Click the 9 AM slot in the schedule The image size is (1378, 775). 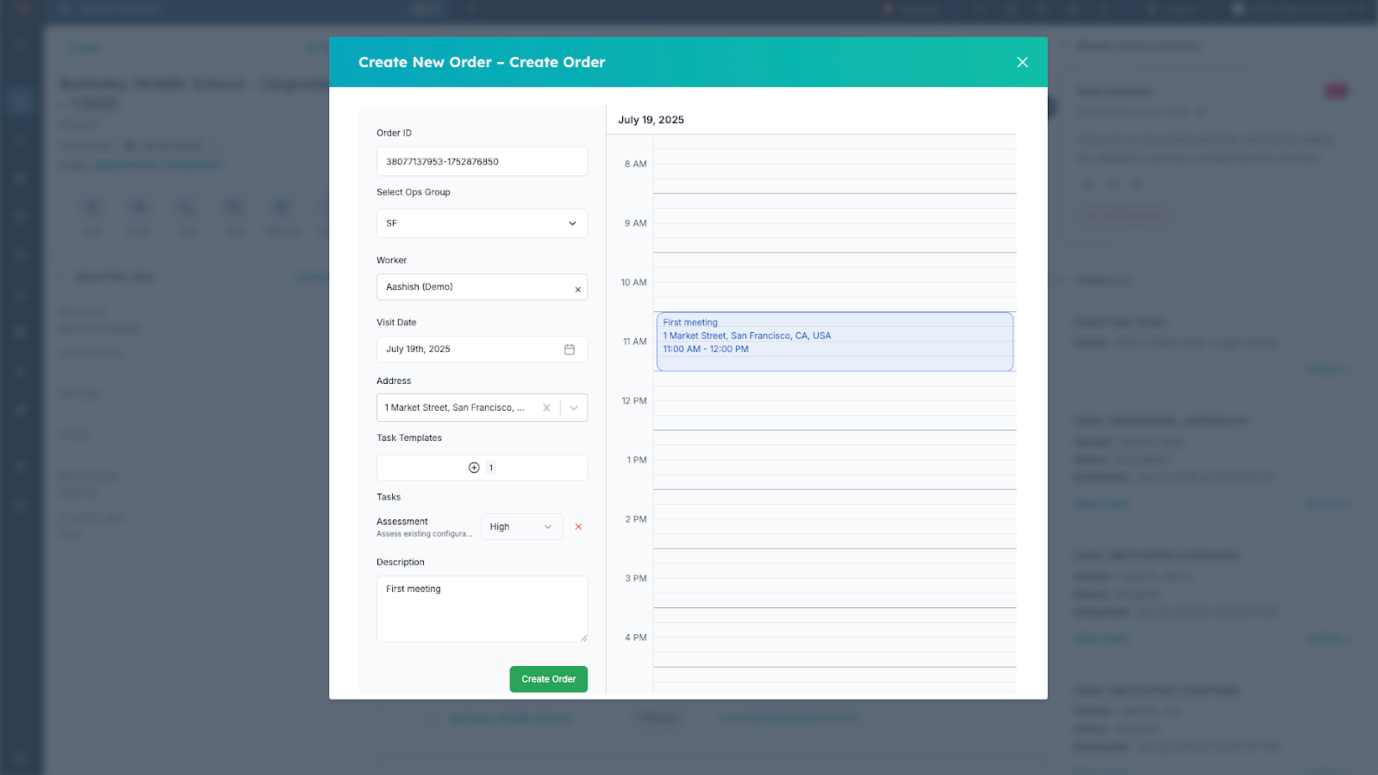pyautogui.click(x=835, y=223)
